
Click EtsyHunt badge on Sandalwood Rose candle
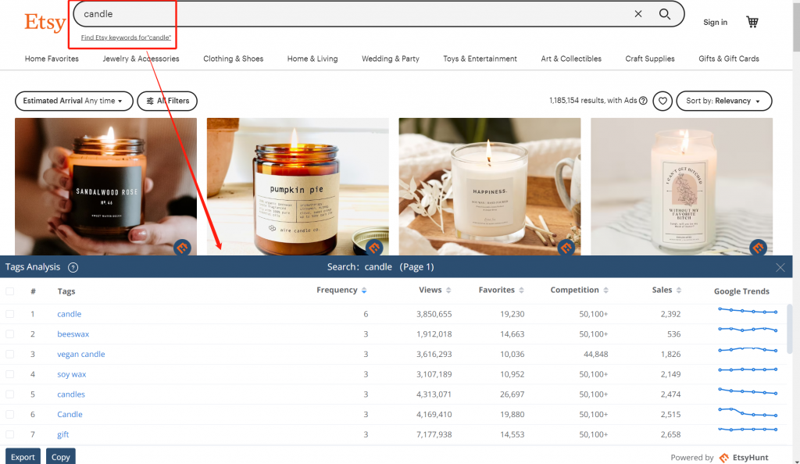[182, 248]
